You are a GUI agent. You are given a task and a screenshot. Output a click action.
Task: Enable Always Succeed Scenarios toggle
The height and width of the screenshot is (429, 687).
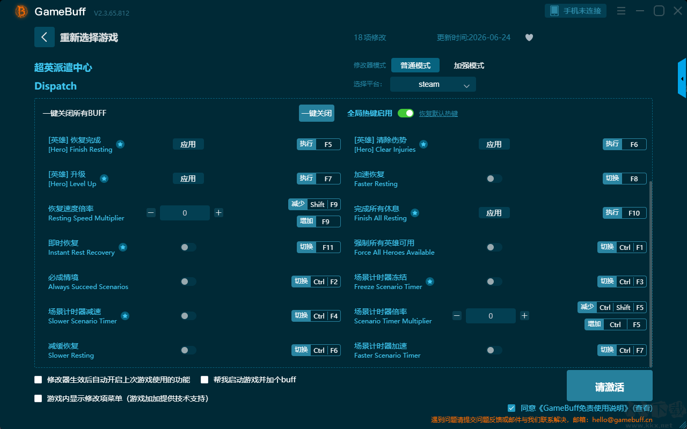point(188,282)
